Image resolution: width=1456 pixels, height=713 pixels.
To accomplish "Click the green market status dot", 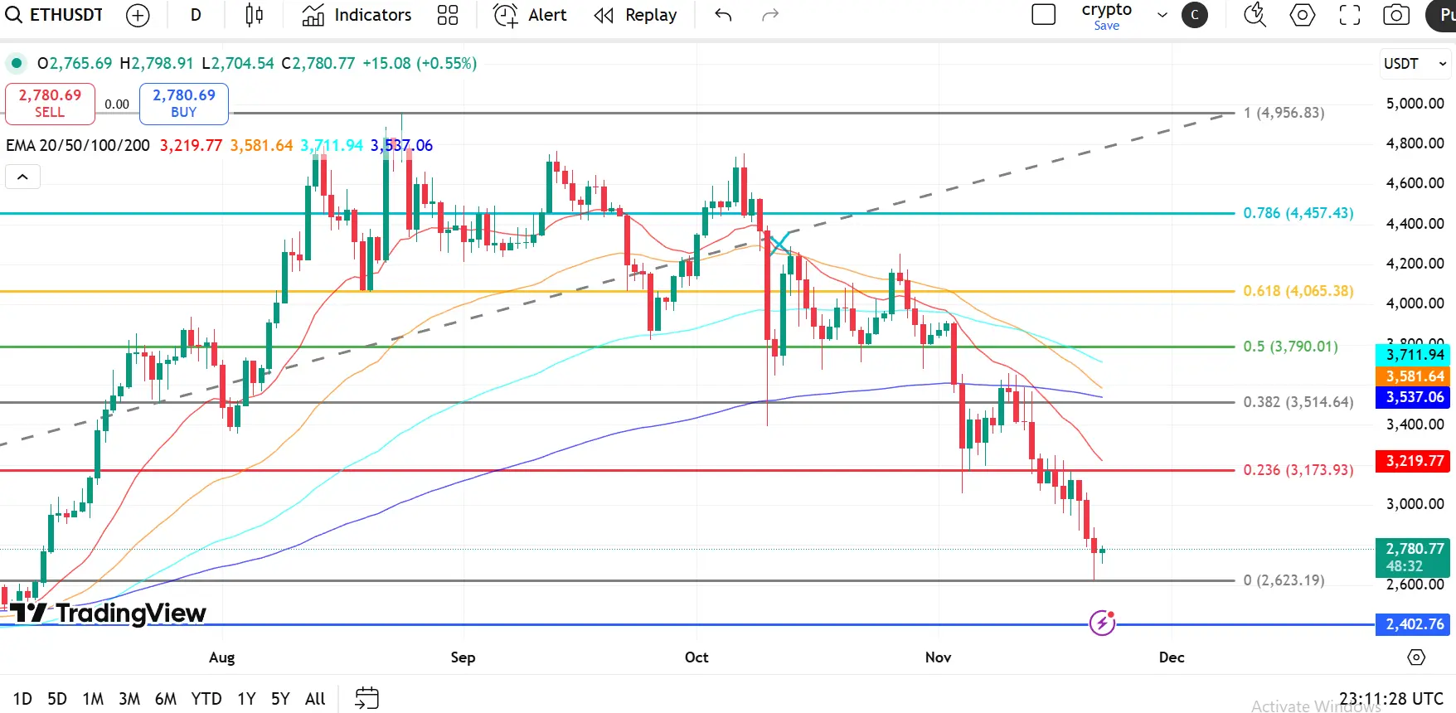I will (x=16, y=63).
